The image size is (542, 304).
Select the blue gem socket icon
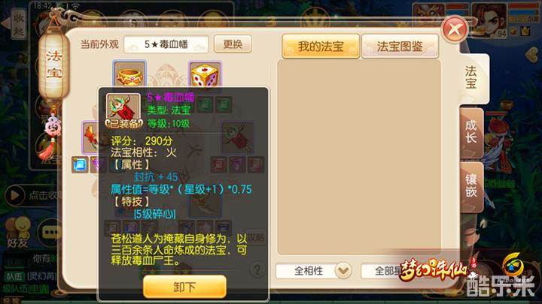(x=80, y=164)
